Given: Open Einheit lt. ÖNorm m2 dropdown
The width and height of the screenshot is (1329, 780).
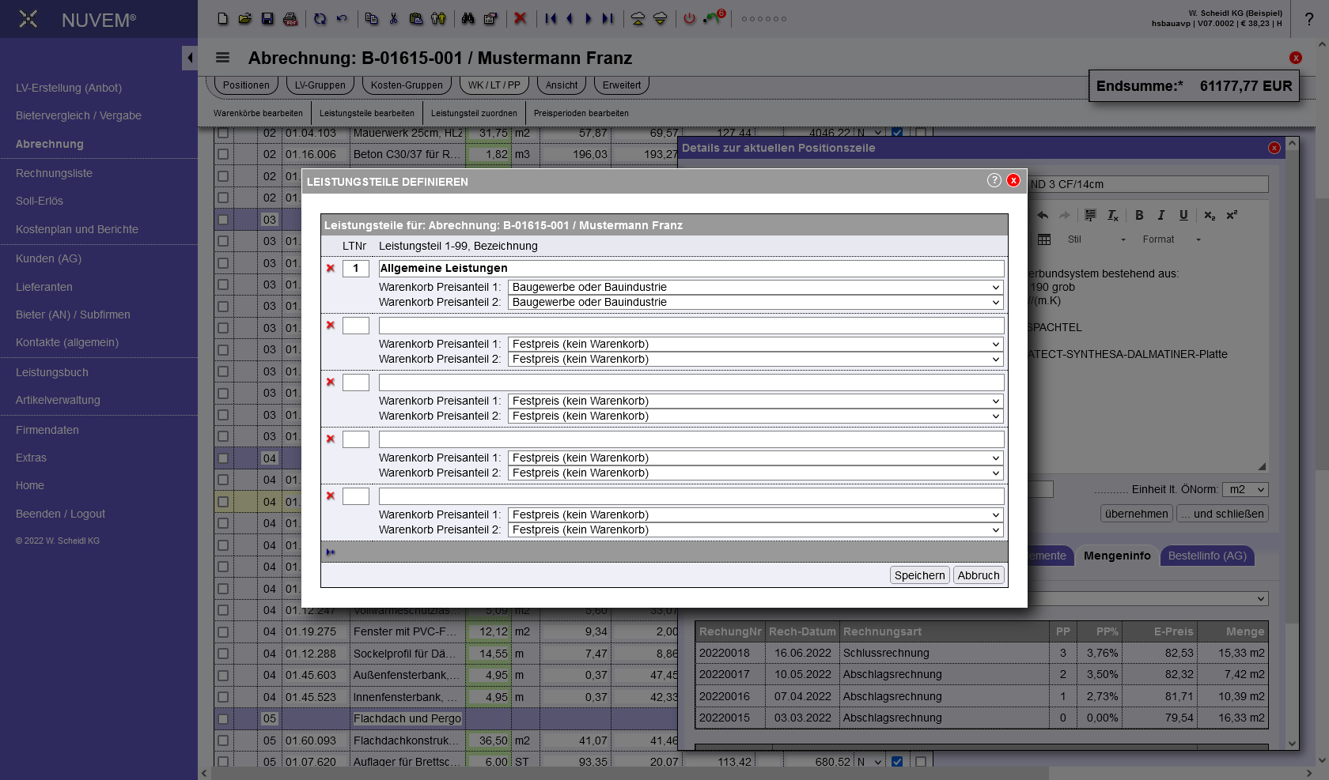Looking at the screenshot, I should click(x=1245, y=490).
